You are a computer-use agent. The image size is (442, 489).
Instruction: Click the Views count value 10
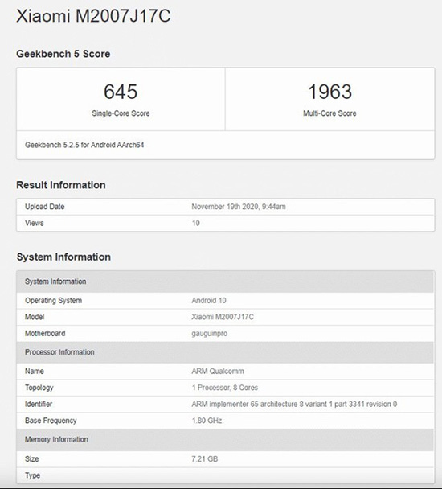click(196, 223)
